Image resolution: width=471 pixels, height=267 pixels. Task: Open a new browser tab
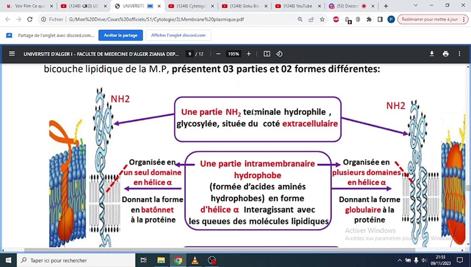(x=386, y=6)
